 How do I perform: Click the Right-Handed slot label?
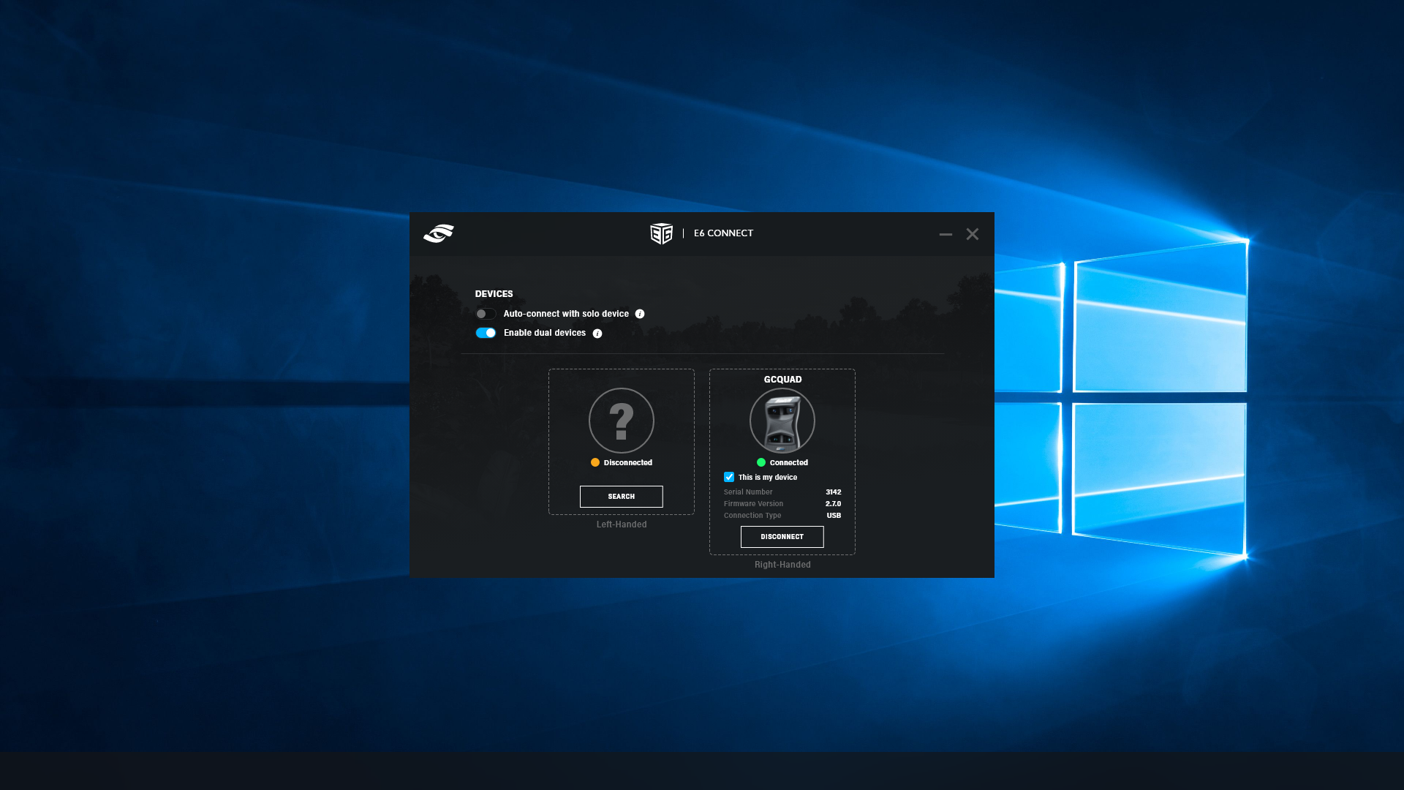point(782,565)
